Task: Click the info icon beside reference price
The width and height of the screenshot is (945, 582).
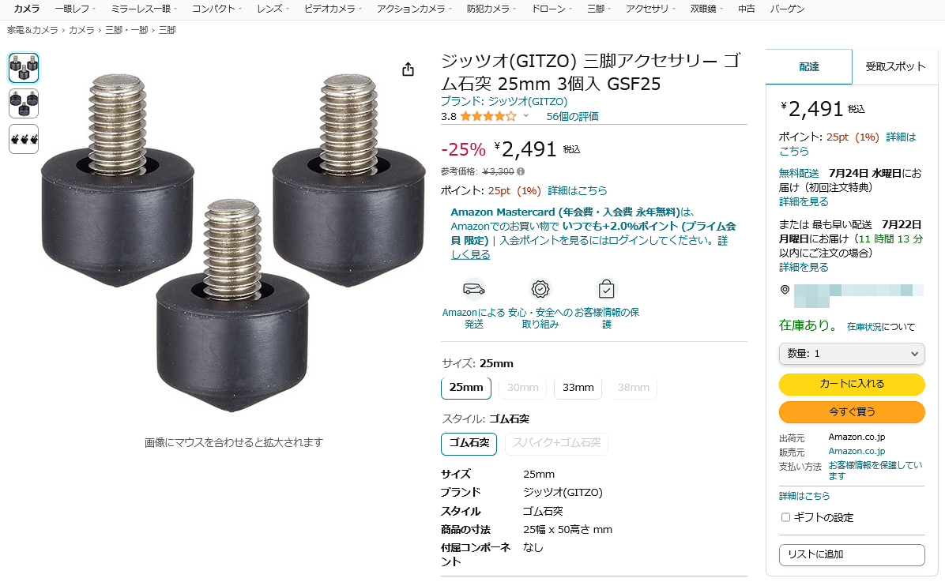Action: (x=521, y=171)
